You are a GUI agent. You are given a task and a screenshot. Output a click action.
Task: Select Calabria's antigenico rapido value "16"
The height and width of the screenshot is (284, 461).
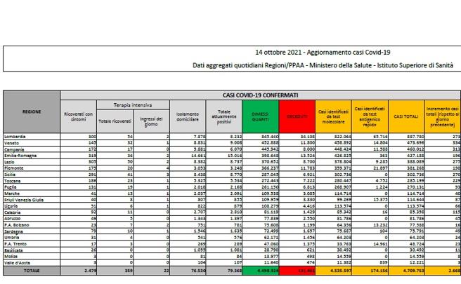tap(385, 212)
